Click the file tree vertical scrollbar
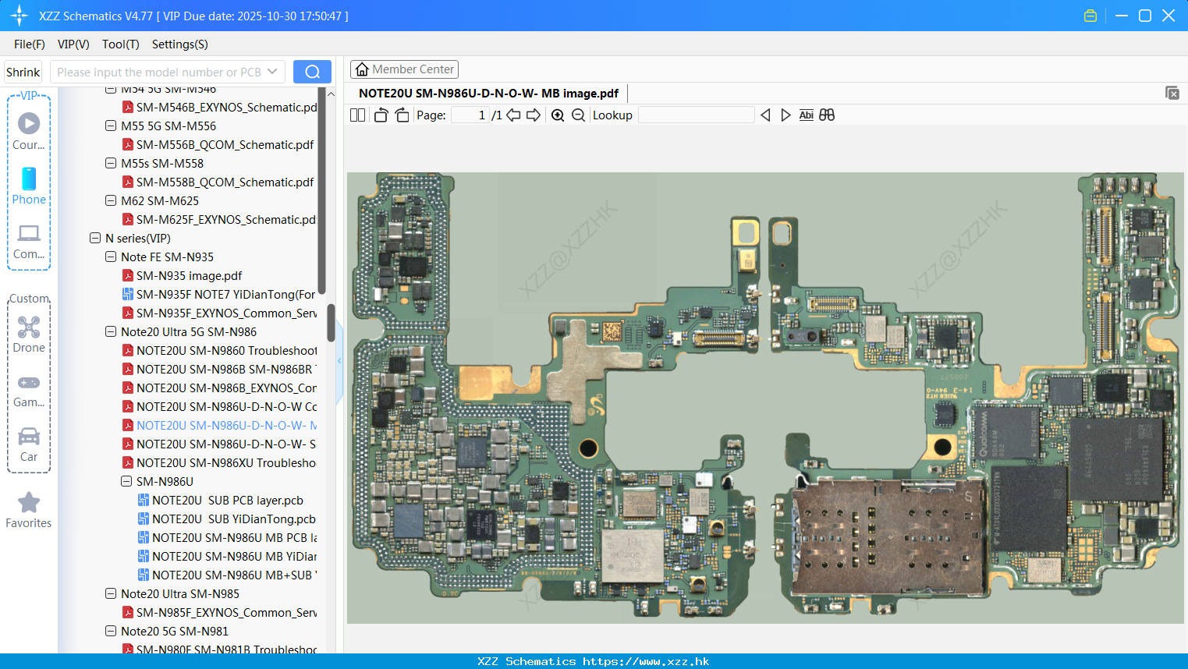The height and width of the screenshot is (669, 1188). (330, 322)
